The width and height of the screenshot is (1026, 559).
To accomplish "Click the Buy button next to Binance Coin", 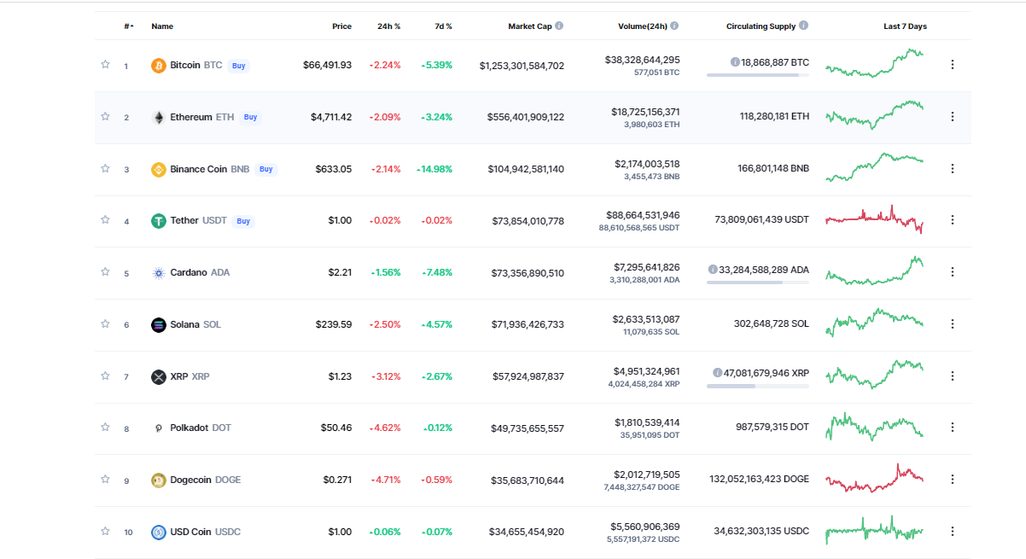I will pyautogui.click(x=266, y=169).
